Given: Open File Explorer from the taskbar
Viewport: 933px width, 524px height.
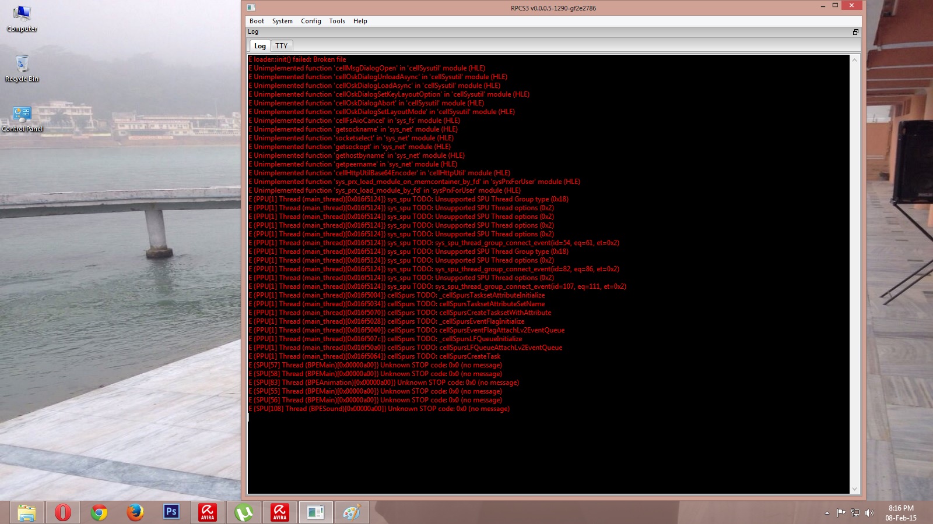Looking at the screenshot, I should click(27, 512).
